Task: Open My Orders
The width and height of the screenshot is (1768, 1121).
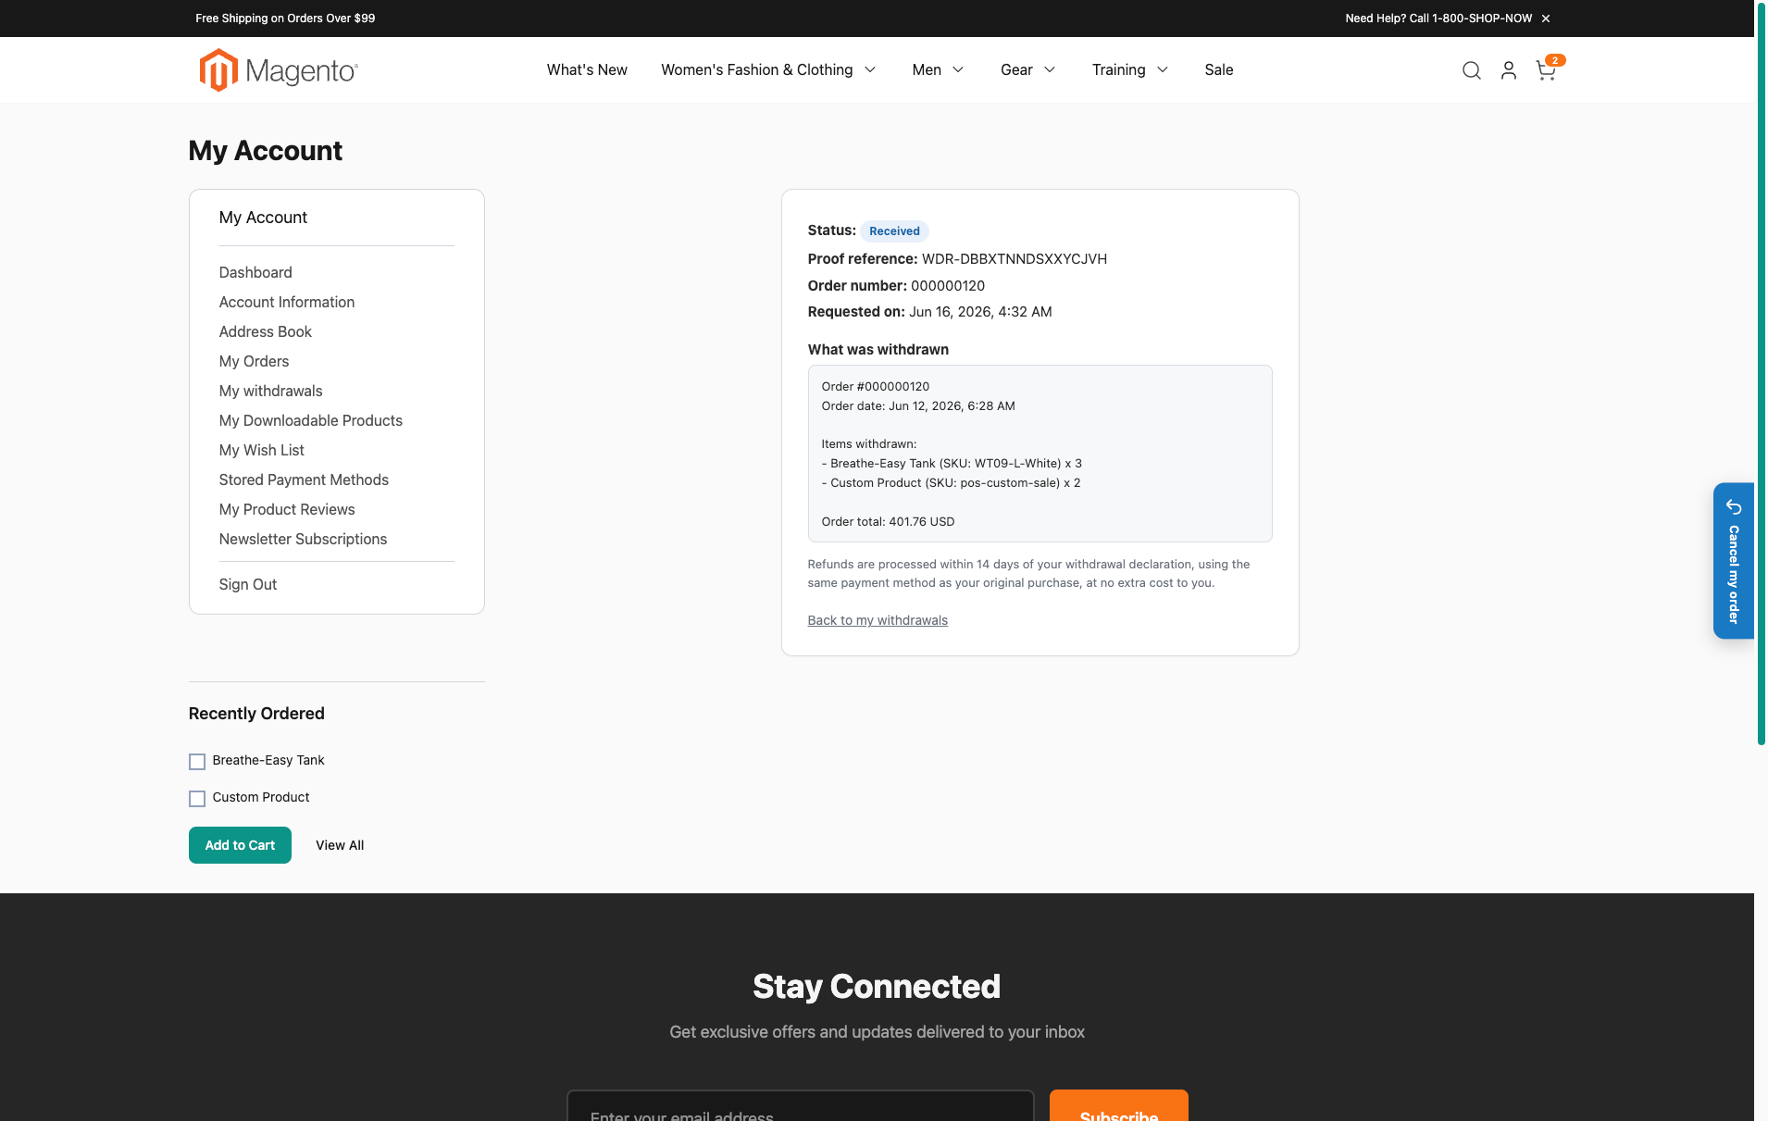Action: [x=254, y=361]
